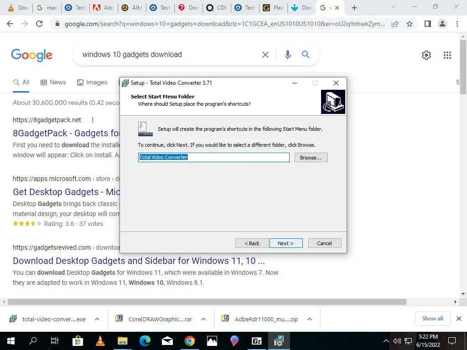The width and height of the screenshot is (467, 350).
Task: Close the downloads bar
Action: coord(459,319)
